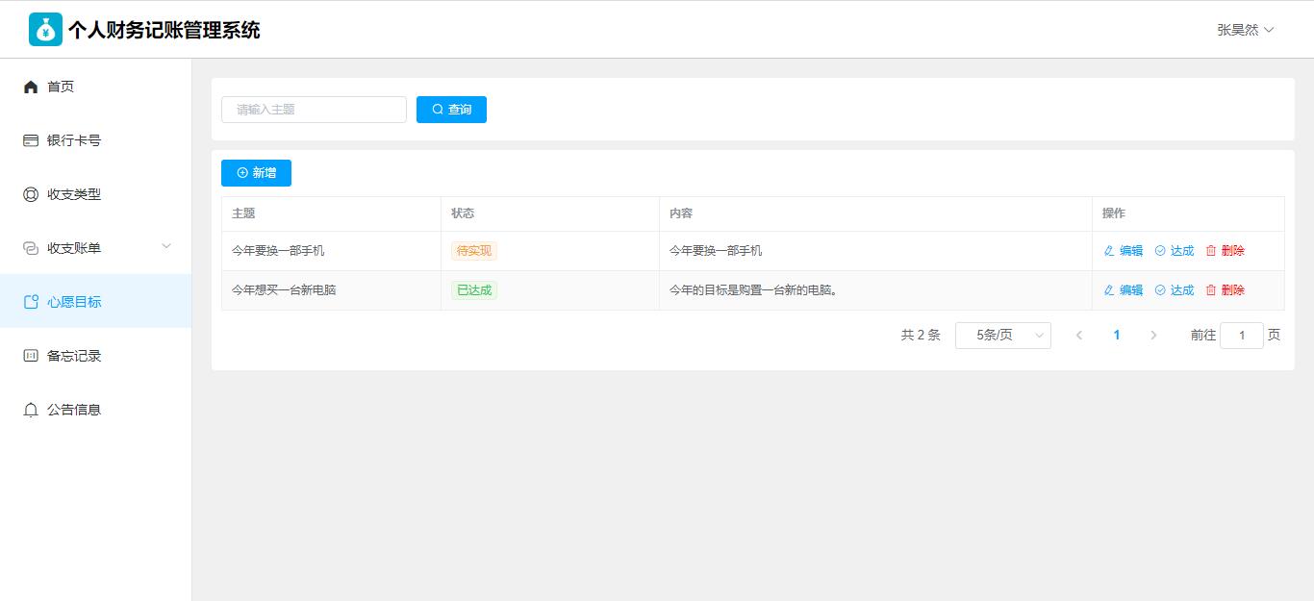Image resolution: width=1314 pixels, height=601 pixels.
Task: Click the next page arrow
Action: pos(1153,336)
